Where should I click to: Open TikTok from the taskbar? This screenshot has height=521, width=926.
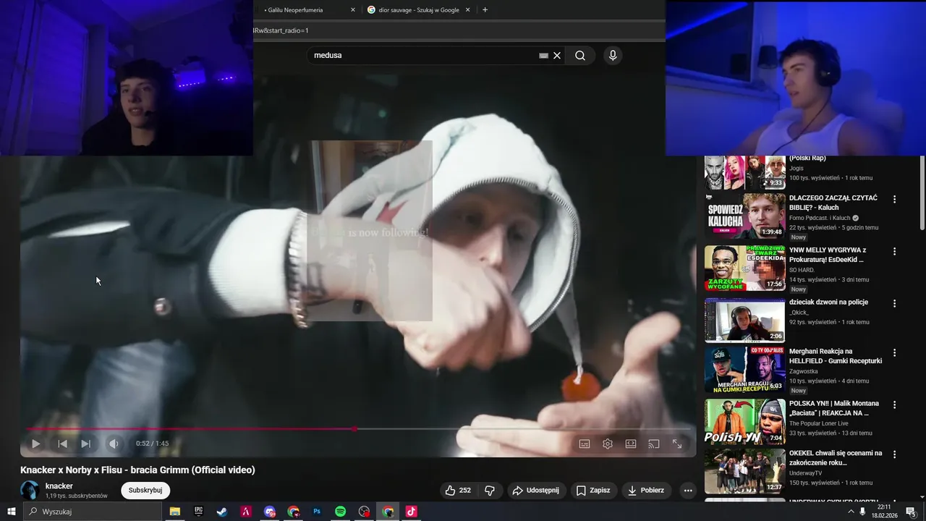click(412, 512)
